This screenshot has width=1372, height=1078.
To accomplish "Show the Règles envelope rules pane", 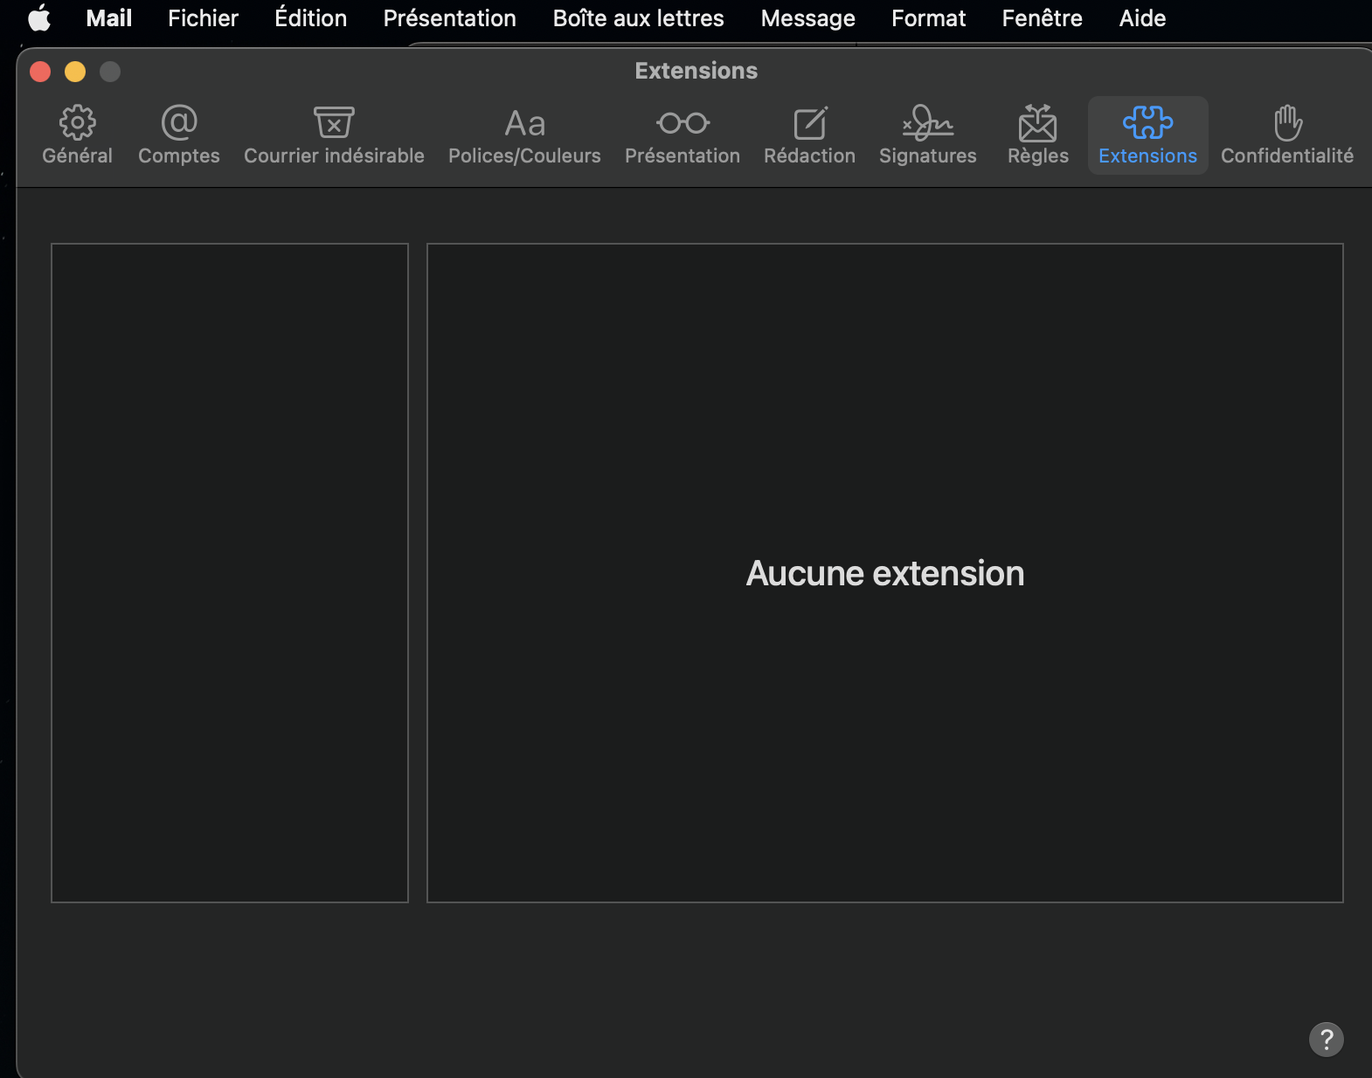I will click(x=1037, y=135).
